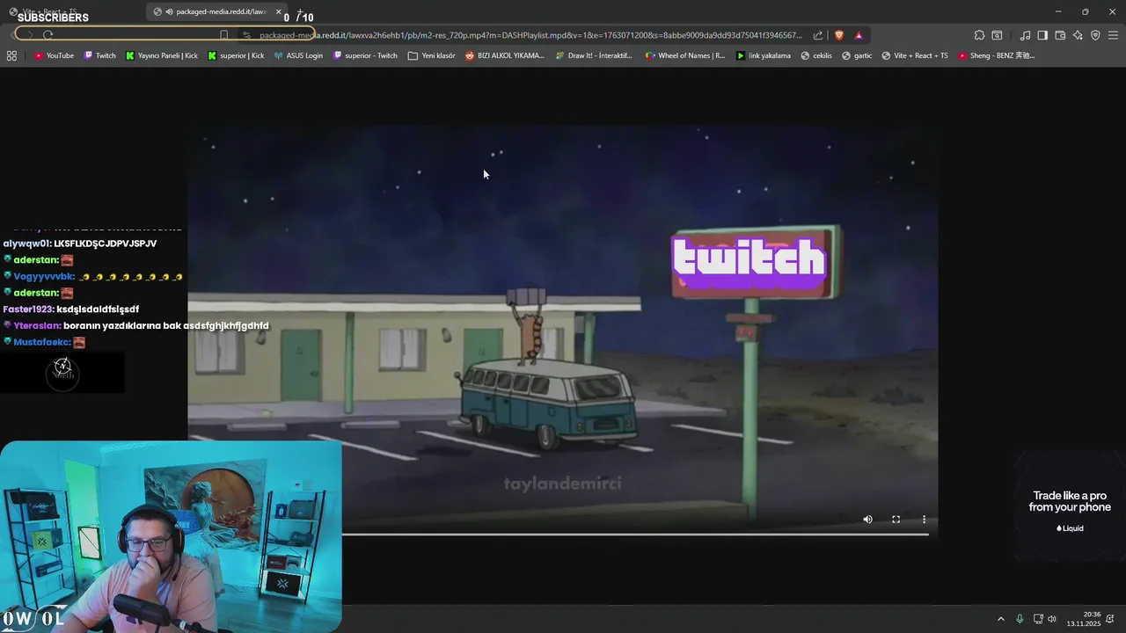This screenshot has height=633, width=1126.
Task: Switch to the packaged-media.redd.it tab
Action: pyautogui.click(x=217, y=11)
